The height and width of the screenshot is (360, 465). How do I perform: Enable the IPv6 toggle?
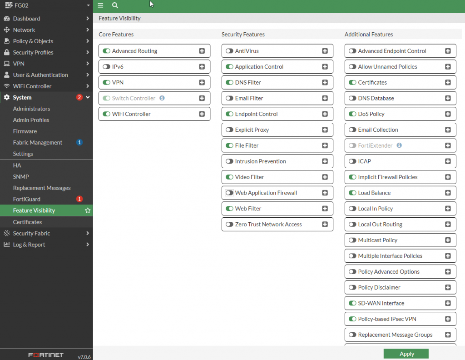[x=106, y=67]
